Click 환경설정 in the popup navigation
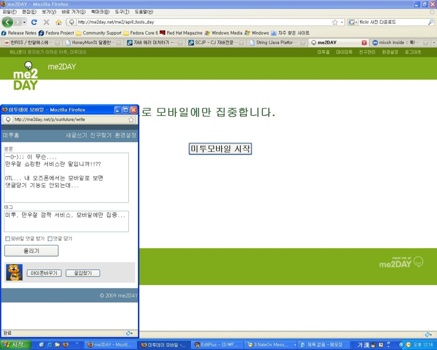Image resolution: width=437 pixels, height=350 pixels. point(125,135)
